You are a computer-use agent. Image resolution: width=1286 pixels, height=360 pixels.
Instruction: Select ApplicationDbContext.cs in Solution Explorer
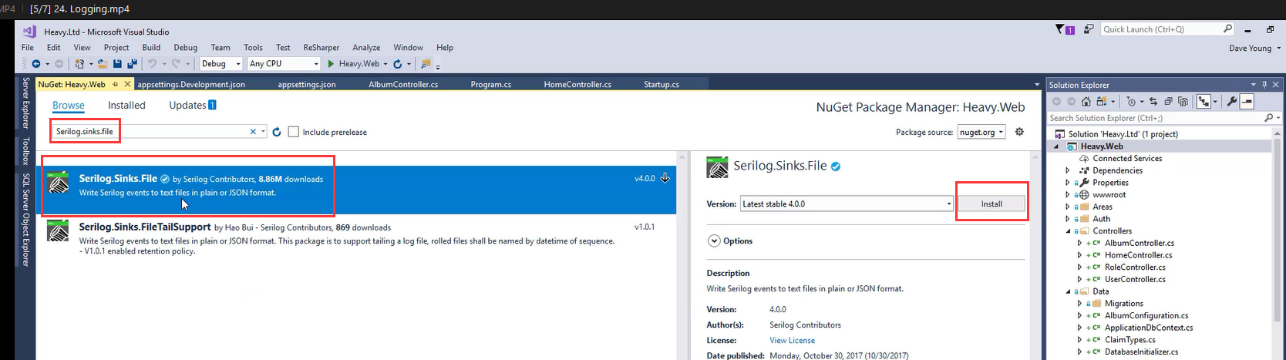1149,328
